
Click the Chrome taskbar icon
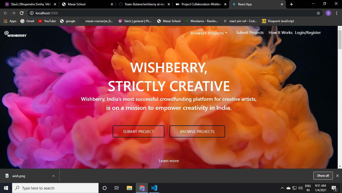[142, 188]
